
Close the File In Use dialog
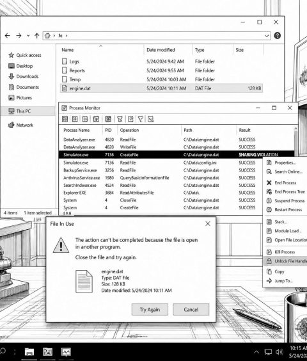pos(208,224)
